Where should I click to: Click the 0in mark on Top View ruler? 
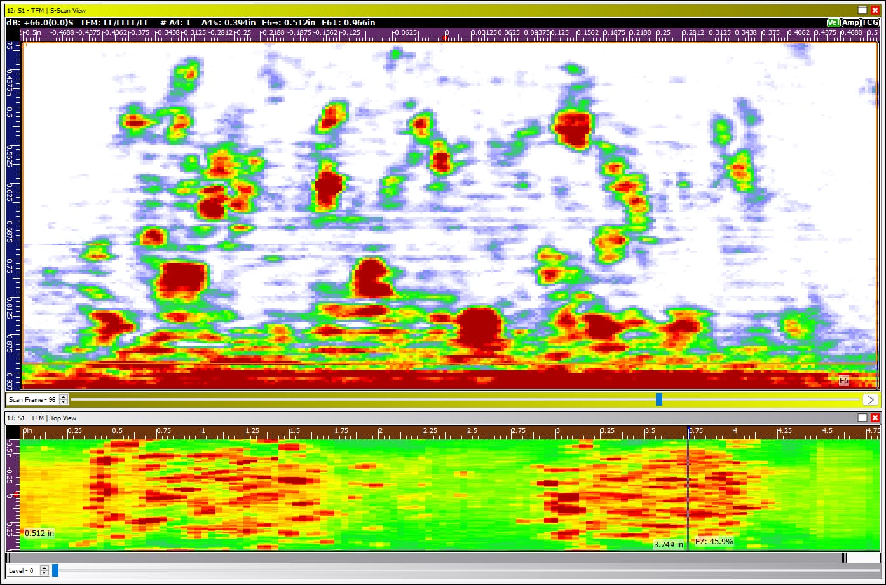point(28,430)
